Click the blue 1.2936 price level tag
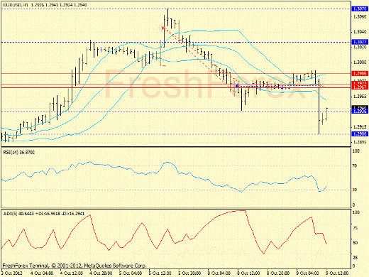The image size is (369, 277). (360, 112)
